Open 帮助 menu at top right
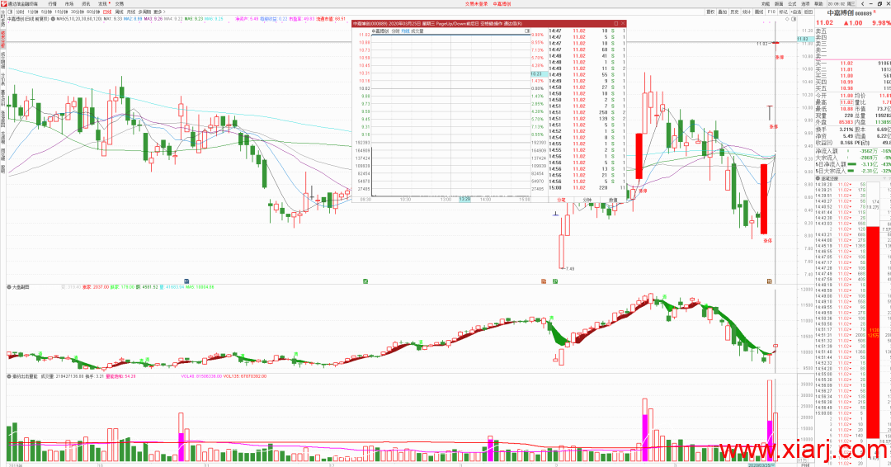Image resolution: width=891 pixels, height=467 pixels. (818, 4)
